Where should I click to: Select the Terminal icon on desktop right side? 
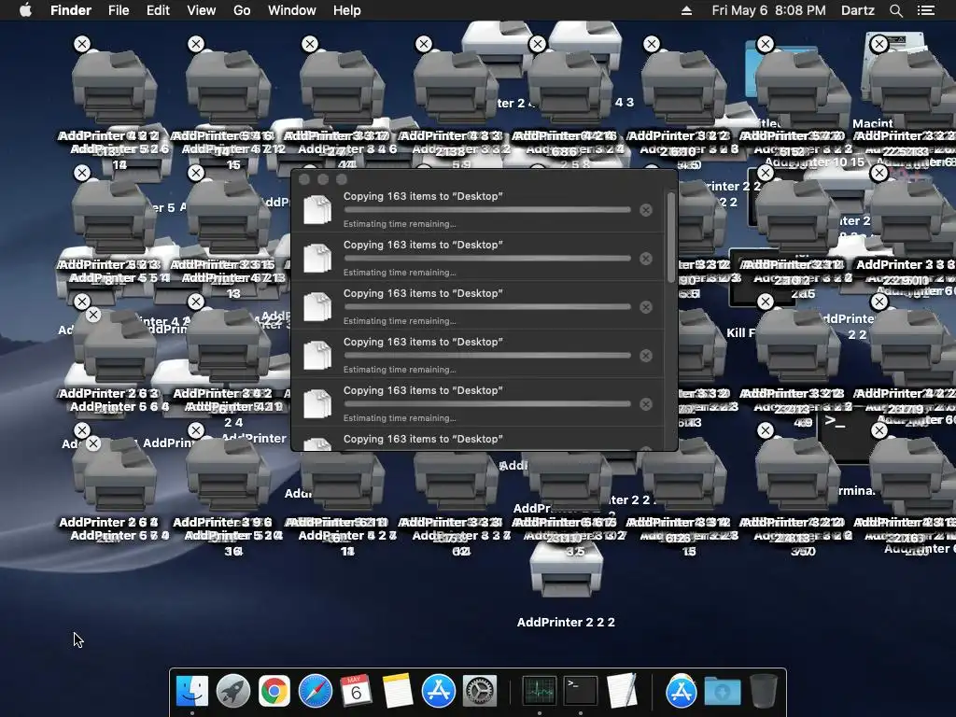(847, 437)
